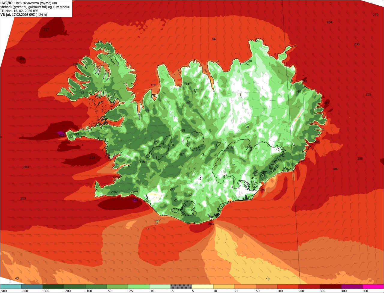Image resolution: width=384 pixels, height=293 pixels.
Task: Click the purple legend swatch between 400 and 500
Action: tap(352, 286)
